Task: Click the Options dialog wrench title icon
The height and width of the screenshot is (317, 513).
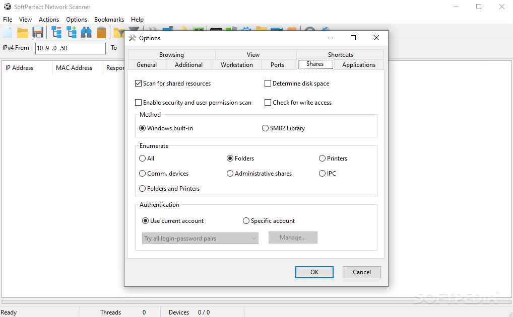Action: pyautogui.click(x=132, y=38)
